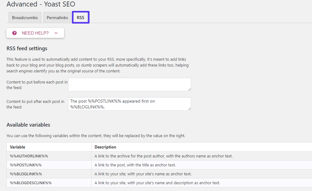Click the Advanced - Yoast SEO page title
Screen dimensions: 312x191
pyautogui.click(x=41, y=4)
